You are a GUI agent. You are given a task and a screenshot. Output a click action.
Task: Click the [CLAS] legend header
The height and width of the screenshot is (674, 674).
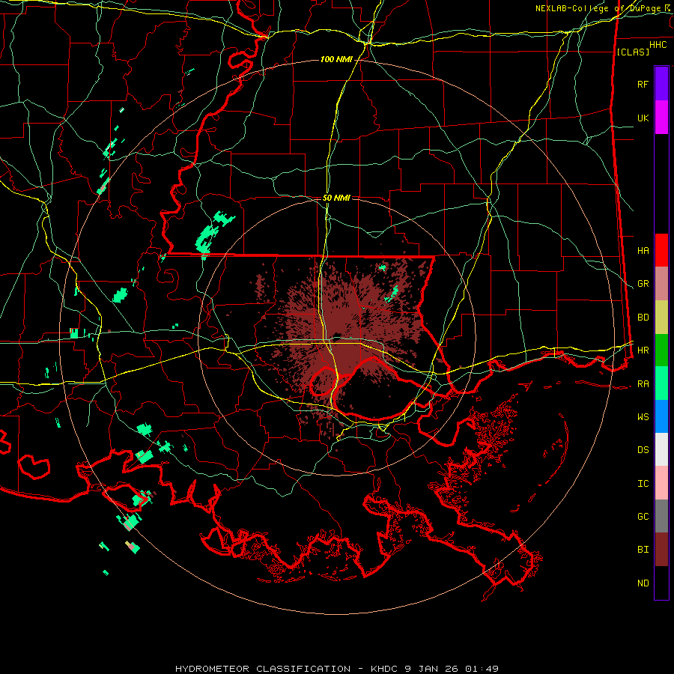click(x=633, y=52)
